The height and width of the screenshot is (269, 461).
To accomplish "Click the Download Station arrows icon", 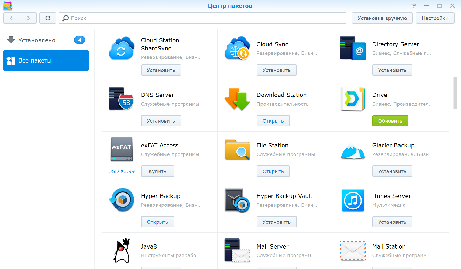I will (x=237, y=99).
